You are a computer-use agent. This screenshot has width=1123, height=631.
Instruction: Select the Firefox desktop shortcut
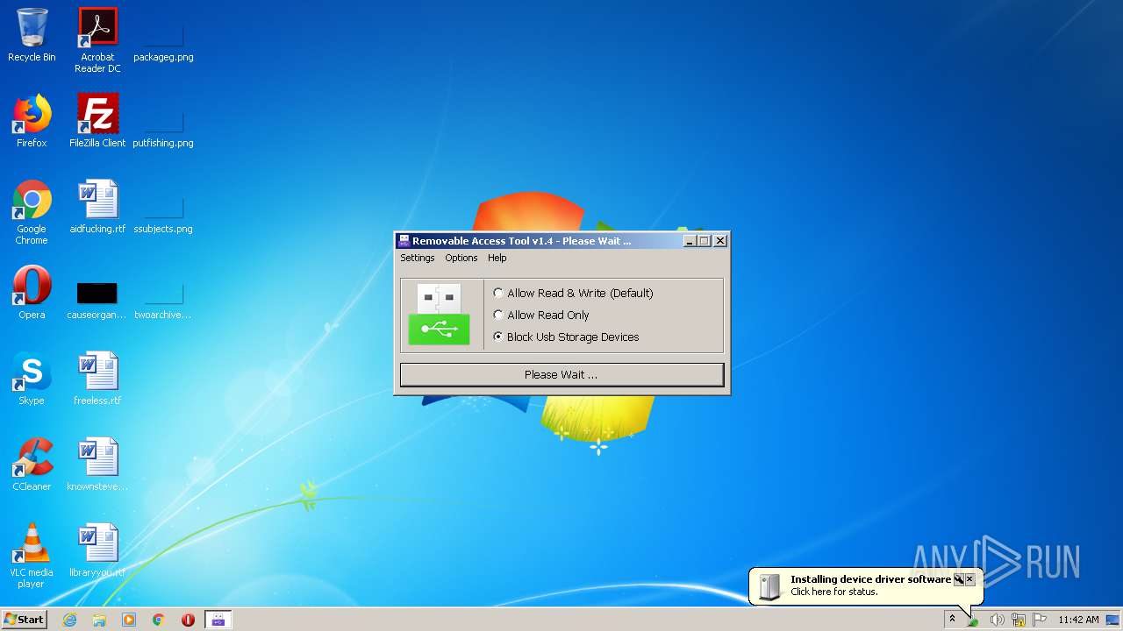pyautogui.click(x=32, y=121)
